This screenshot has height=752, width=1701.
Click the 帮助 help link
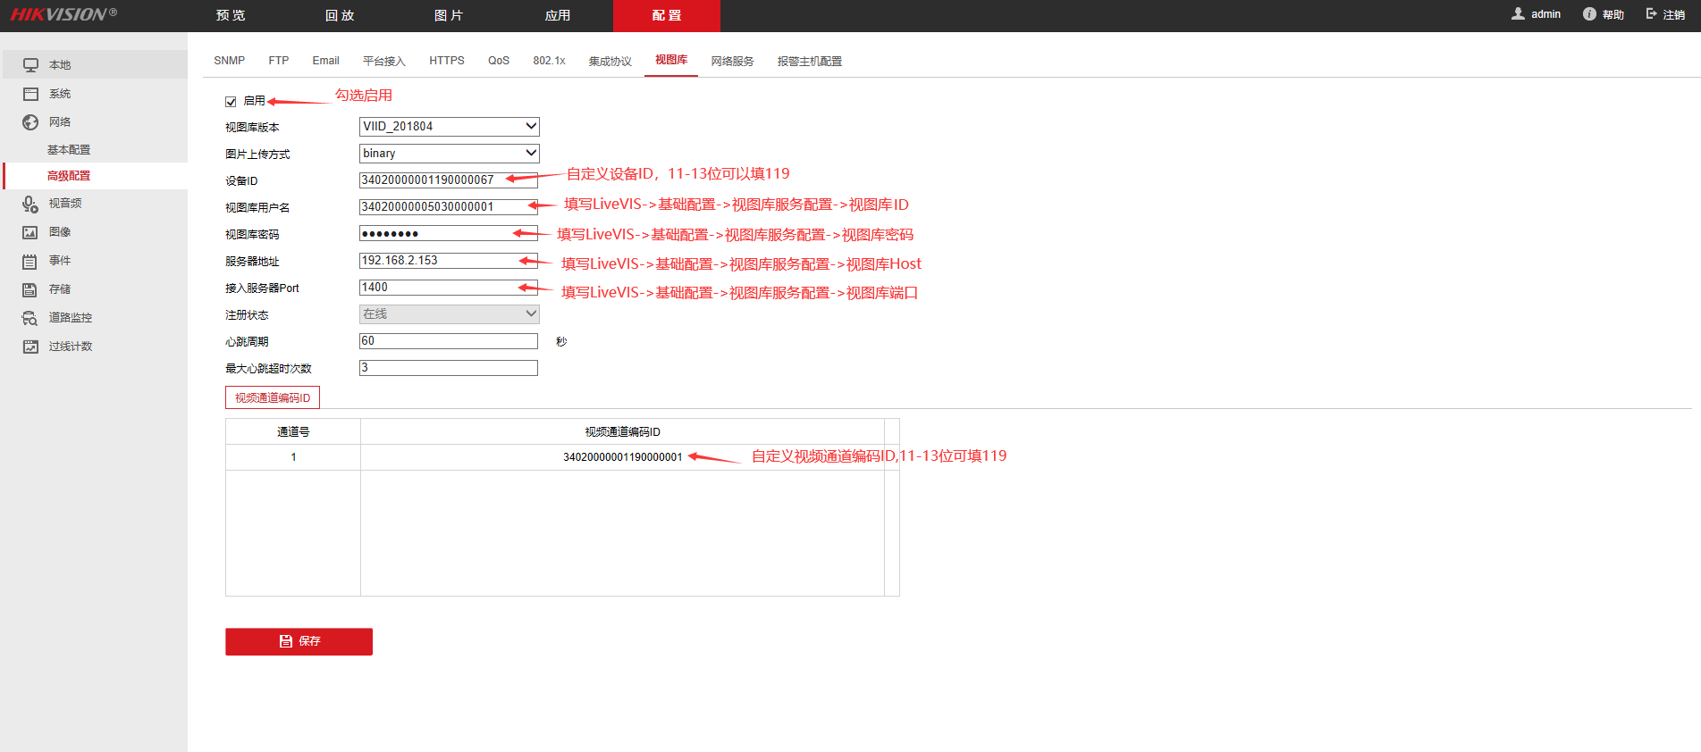(1613, 14)
